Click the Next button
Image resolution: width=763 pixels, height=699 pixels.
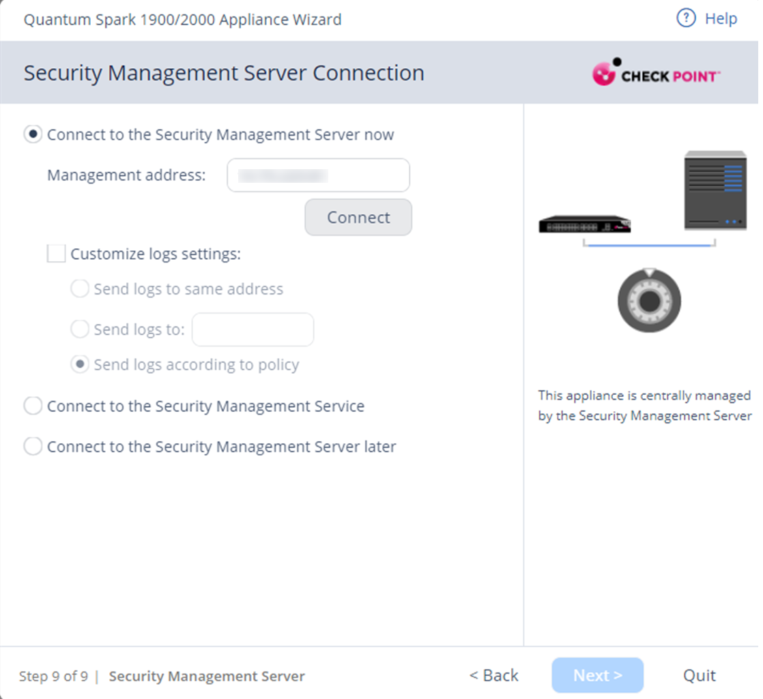pyautogui.click(x=598, y=675)
